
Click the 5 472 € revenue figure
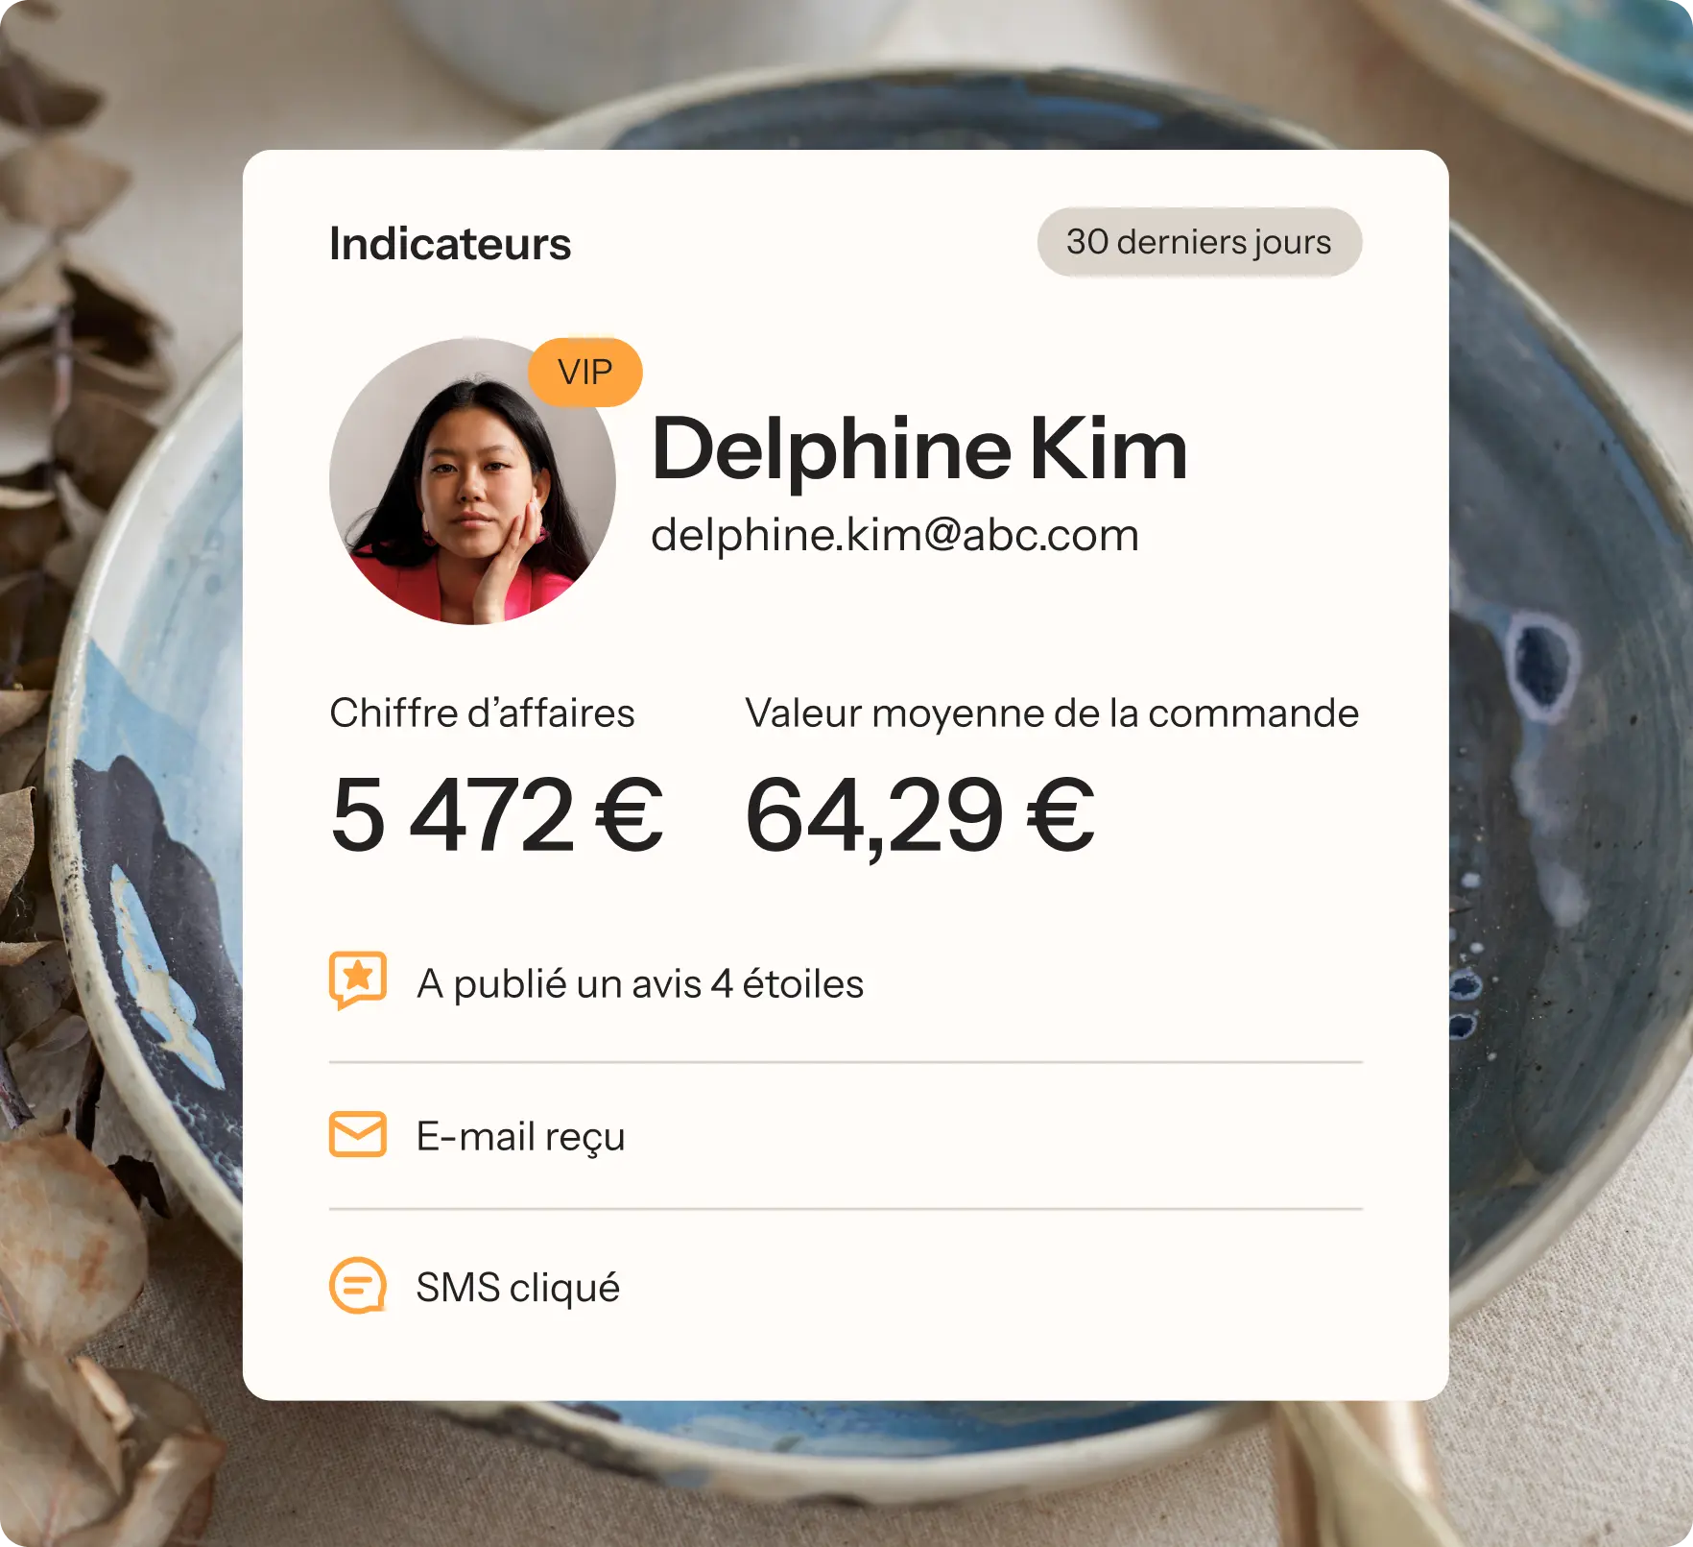497,815
